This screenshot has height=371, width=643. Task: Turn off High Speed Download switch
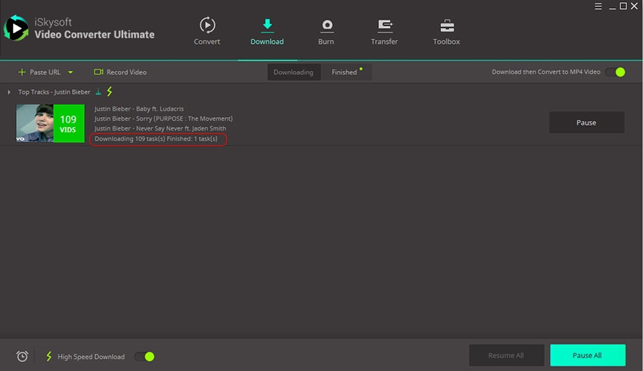144,357
